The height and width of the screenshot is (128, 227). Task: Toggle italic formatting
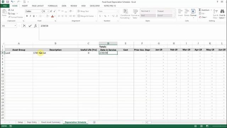point(30,16)
